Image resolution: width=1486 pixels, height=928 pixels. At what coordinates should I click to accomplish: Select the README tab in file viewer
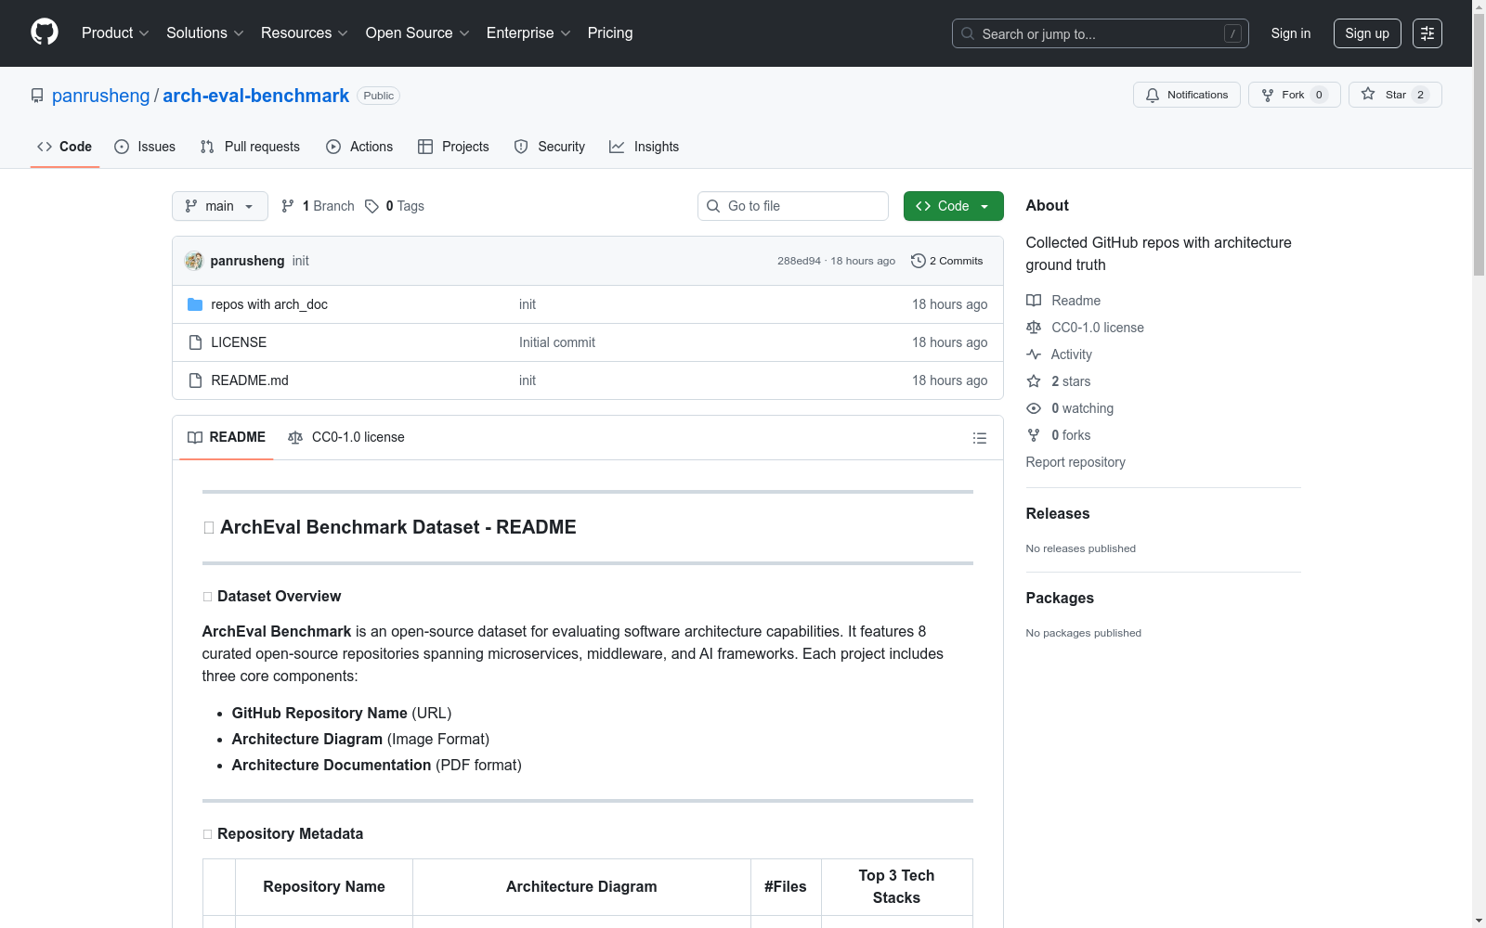(227, 437)
